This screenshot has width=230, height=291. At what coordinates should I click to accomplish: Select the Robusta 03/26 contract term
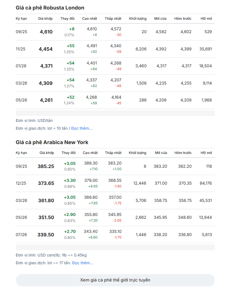(22, 83)
